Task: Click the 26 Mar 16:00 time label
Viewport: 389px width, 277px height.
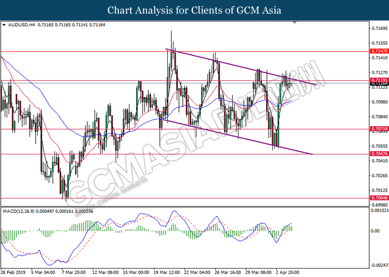Action: [228, 273]
